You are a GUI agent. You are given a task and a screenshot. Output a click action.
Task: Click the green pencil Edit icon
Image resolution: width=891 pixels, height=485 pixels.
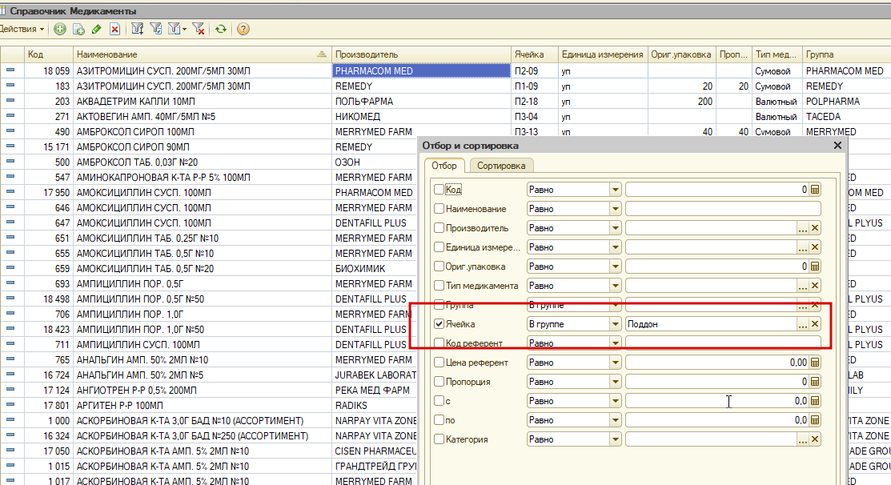coord(97,29)
